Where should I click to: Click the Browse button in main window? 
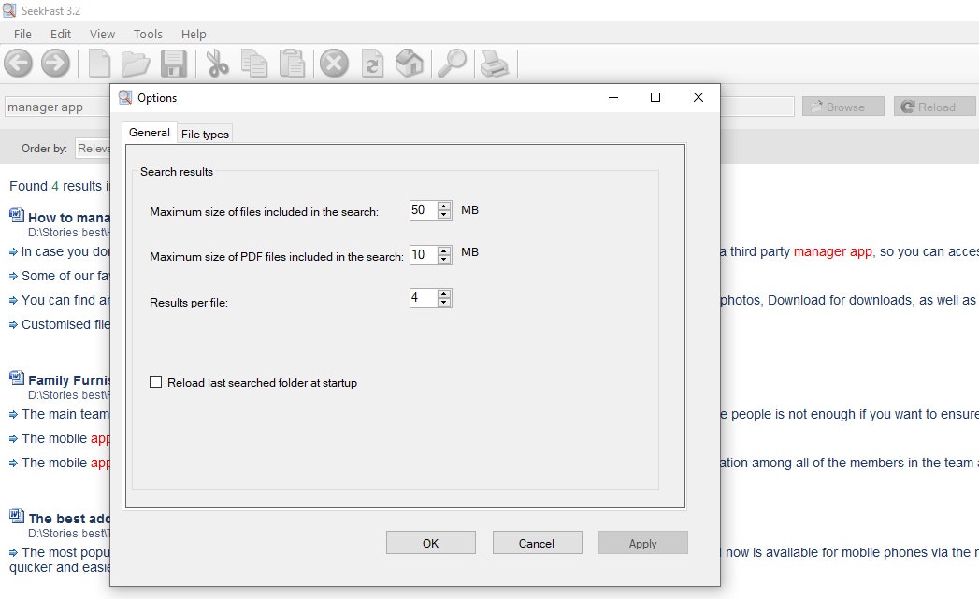coord(842,107)
